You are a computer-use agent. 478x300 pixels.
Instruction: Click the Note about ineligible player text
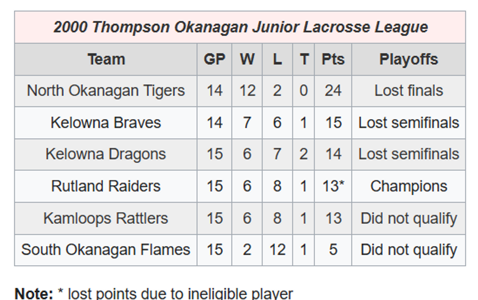(x=154, y=294)
